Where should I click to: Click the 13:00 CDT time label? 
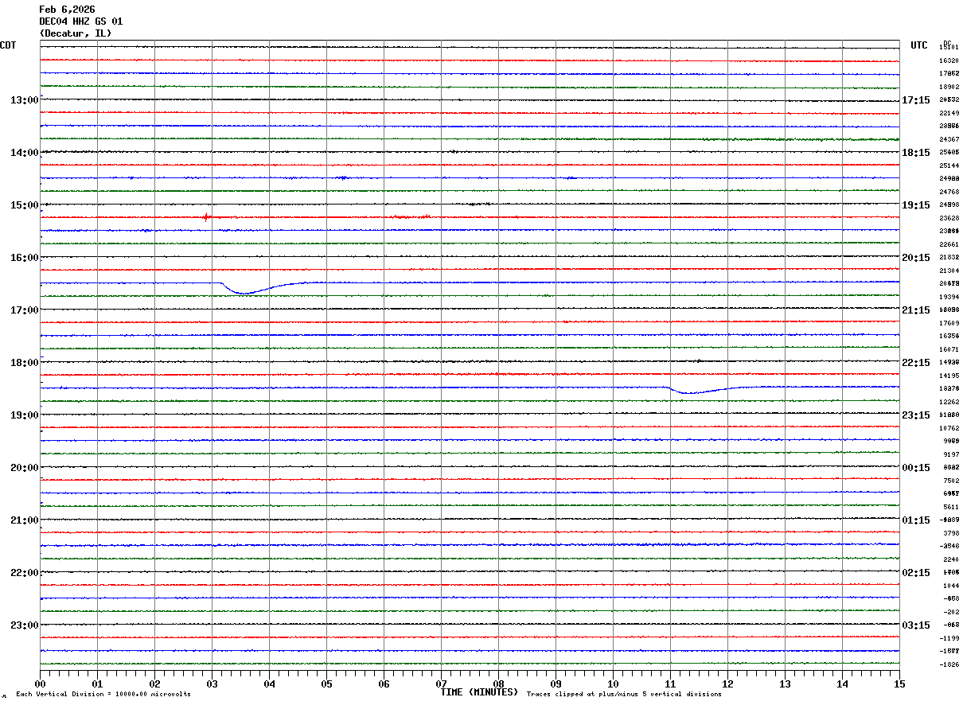pyautogui.click(x=24, y=100)
